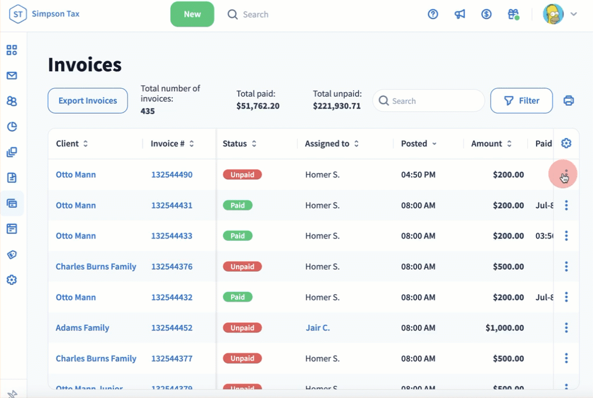Open the help question mark icon
593x398 pixels.
[433, 15]
